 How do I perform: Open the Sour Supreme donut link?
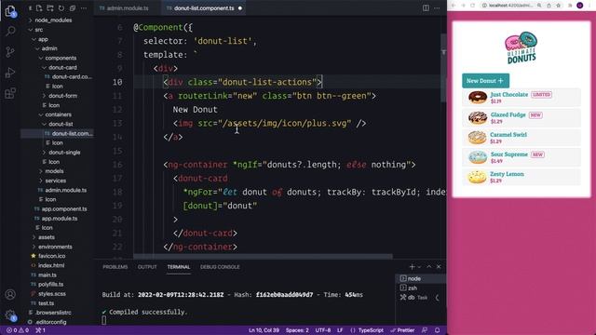(x=509, y=154)
